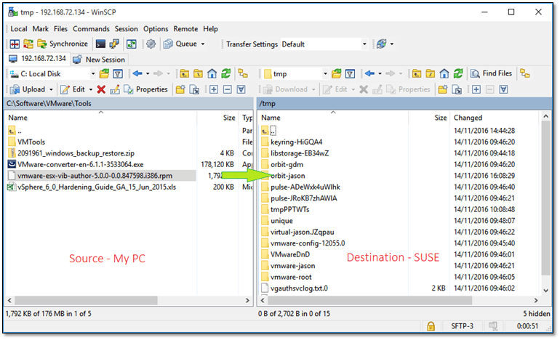The width and height of the screenshot is (560, 340).
Task: Click the local Rename icon
Action: coord(115,89)
